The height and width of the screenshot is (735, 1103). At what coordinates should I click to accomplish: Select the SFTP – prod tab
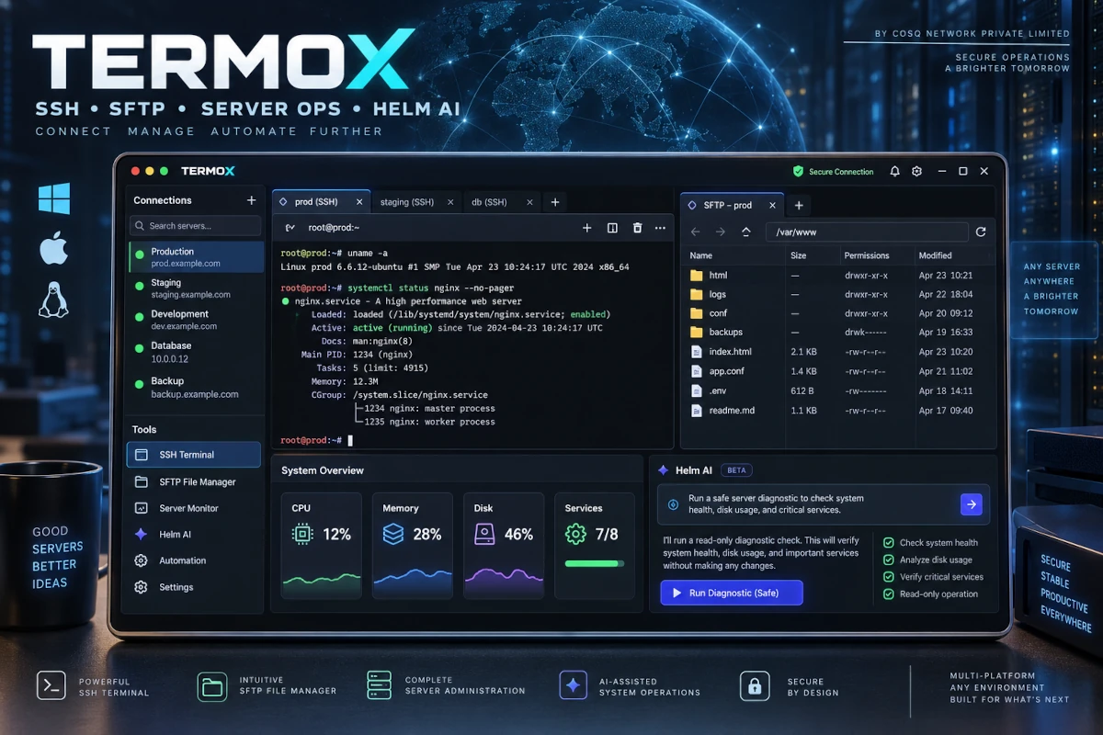coord(733,206)
